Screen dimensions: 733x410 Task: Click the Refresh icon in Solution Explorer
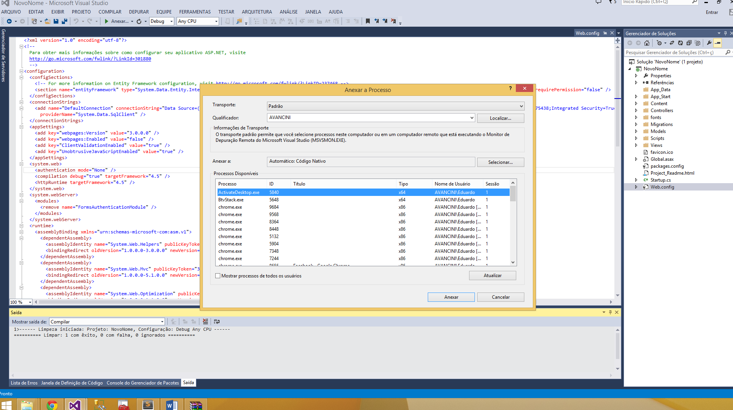(680, 43)
